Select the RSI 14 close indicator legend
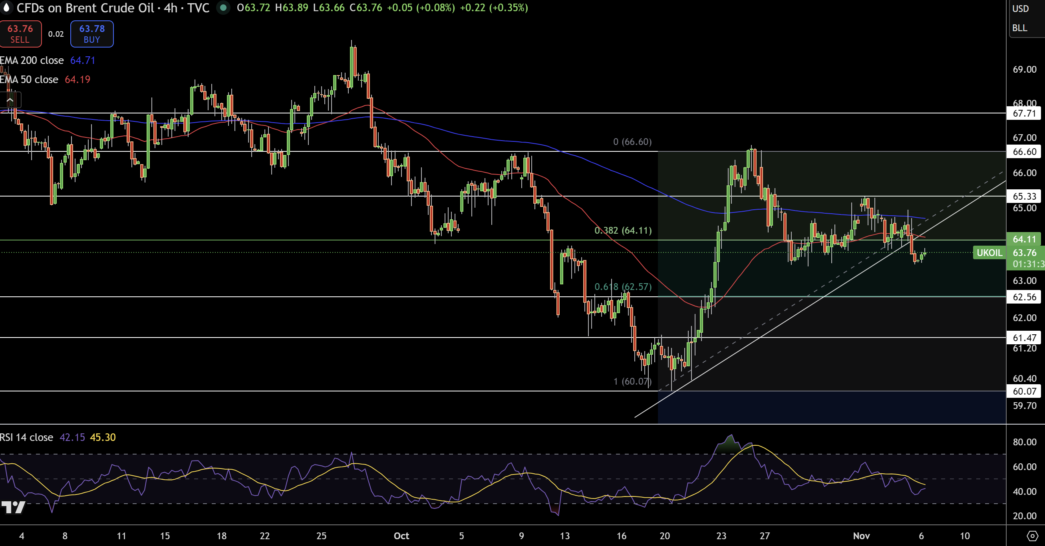 [x=27, y=437]
